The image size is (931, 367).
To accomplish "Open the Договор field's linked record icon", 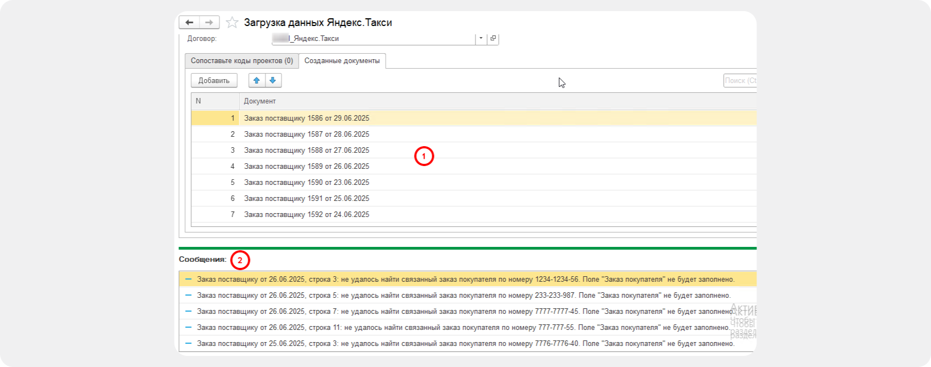I will click(493, 38).
